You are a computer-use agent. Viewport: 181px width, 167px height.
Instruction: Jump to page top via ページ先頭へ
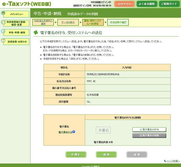[x=172, y=161]
